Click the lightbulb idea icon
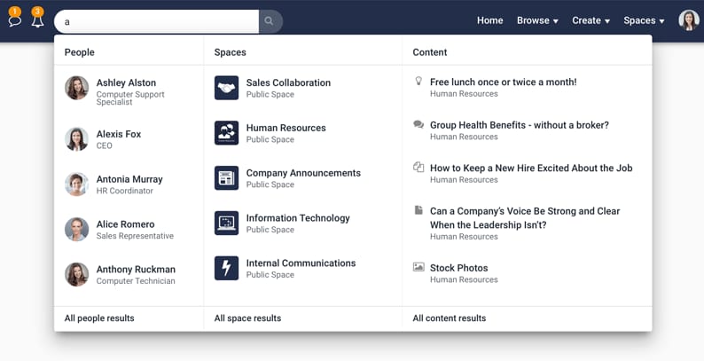The width and height of the screenshot is (704, 361). point(418,82)
